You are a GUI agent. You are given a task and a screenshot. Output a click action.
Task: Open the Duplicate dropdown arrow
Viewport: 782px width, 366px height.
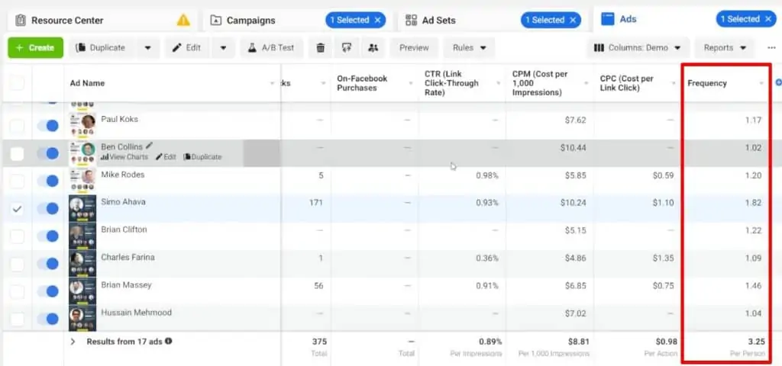(x=148, y=47)
